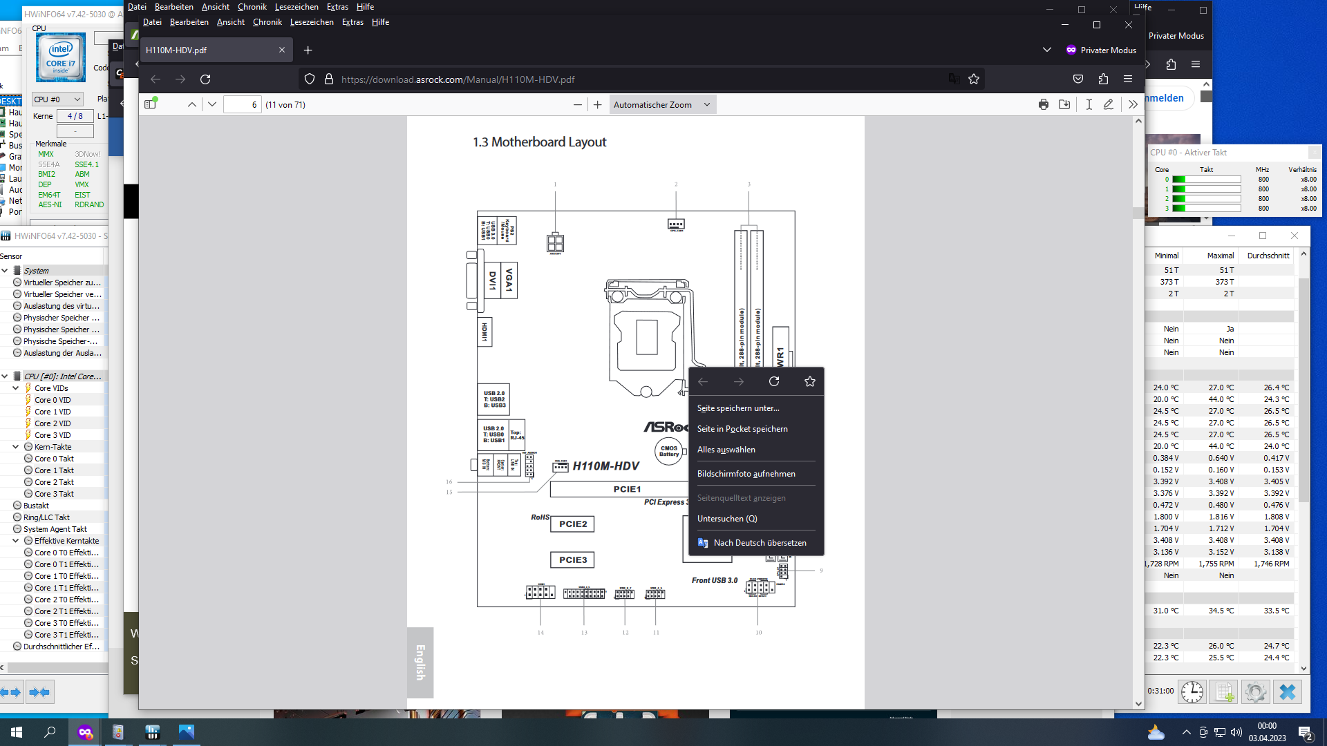Collapse the Effektive Kerntakte sensor group
Image resolution: width=1327 pixels, height=746 pixels.
tap(15, 541)
